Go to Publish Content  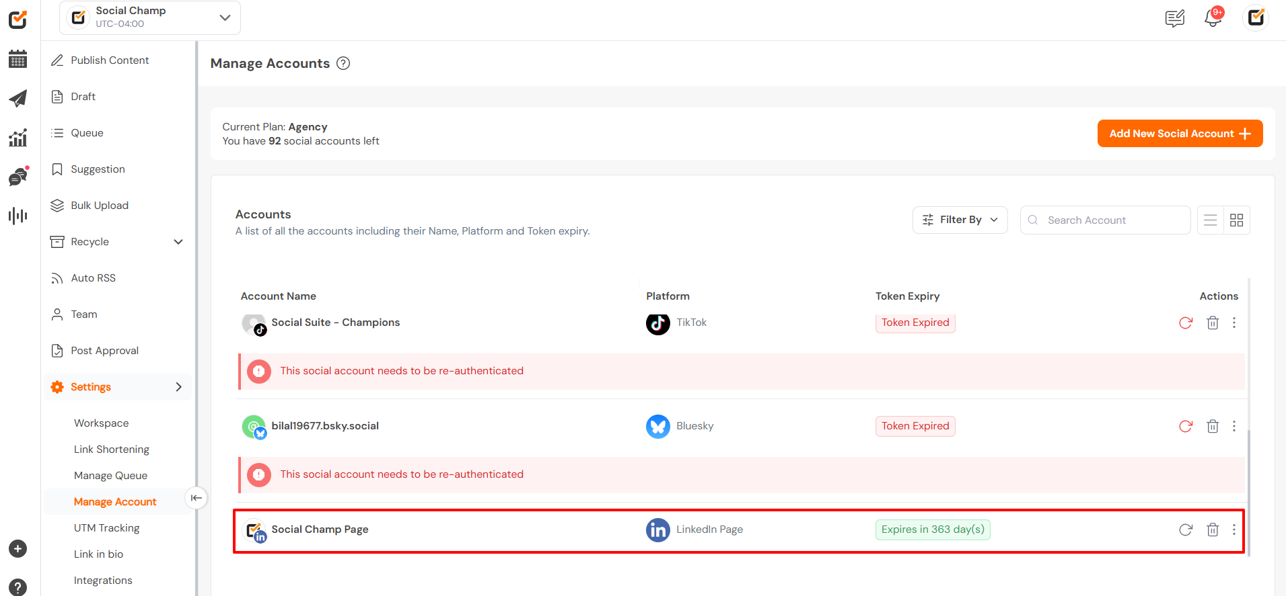coord(110,60)
